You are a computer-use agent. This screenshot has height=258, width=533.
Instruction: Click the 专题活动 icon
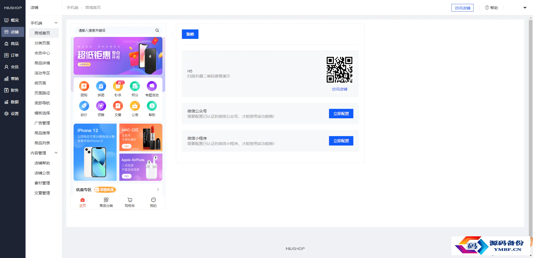pyautogui.click(x=152, y=86)
